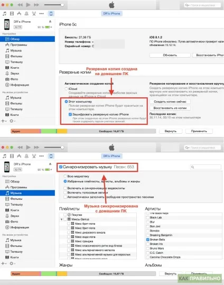Open the gear actions dropdown in Music sync window
224x285 pixels.
(x=12, y=263)
